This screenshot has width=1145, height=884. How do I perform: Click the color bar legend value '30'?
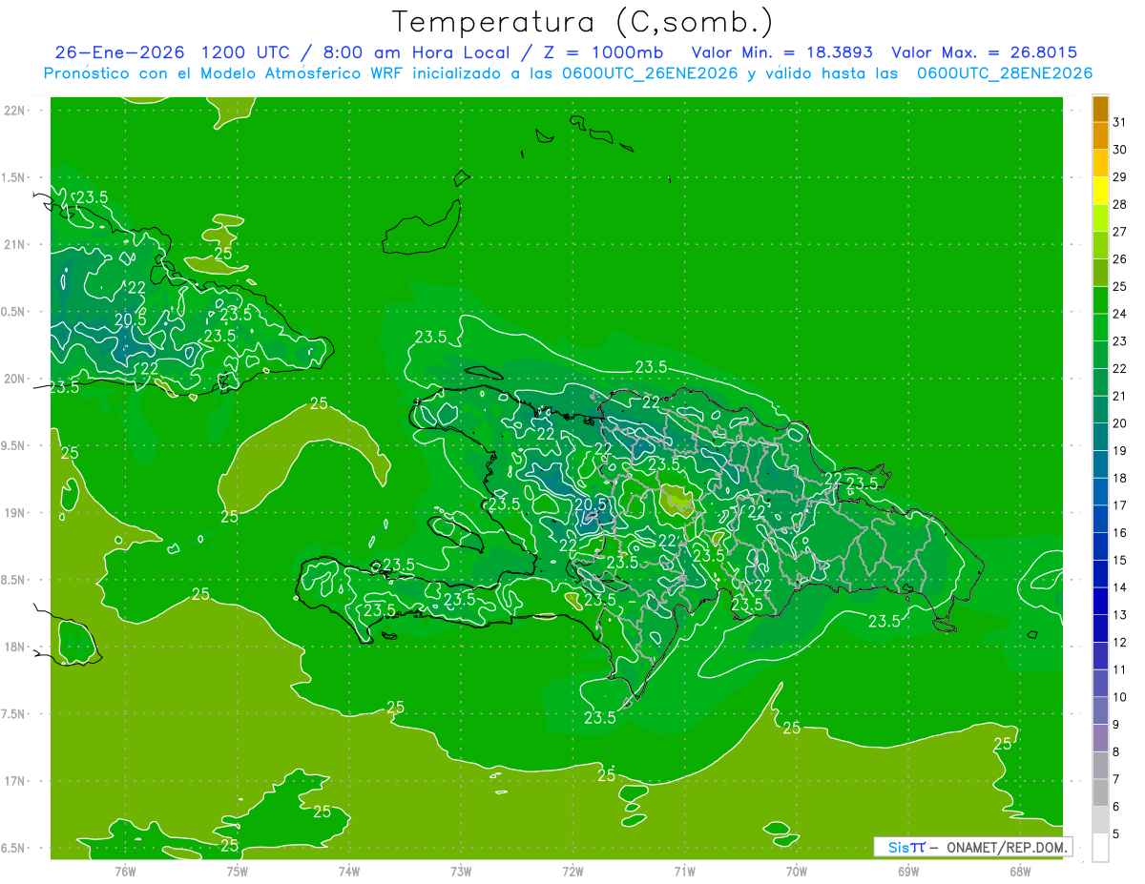coord(1119,150)
